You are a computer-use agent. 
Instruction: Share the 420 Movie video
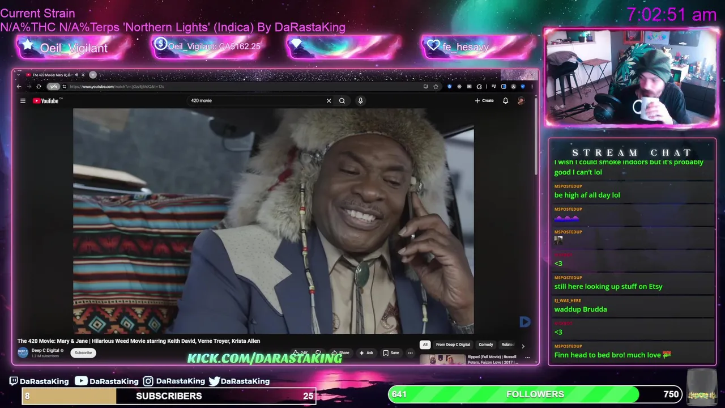pyautogui.click(x=340, y=352)
